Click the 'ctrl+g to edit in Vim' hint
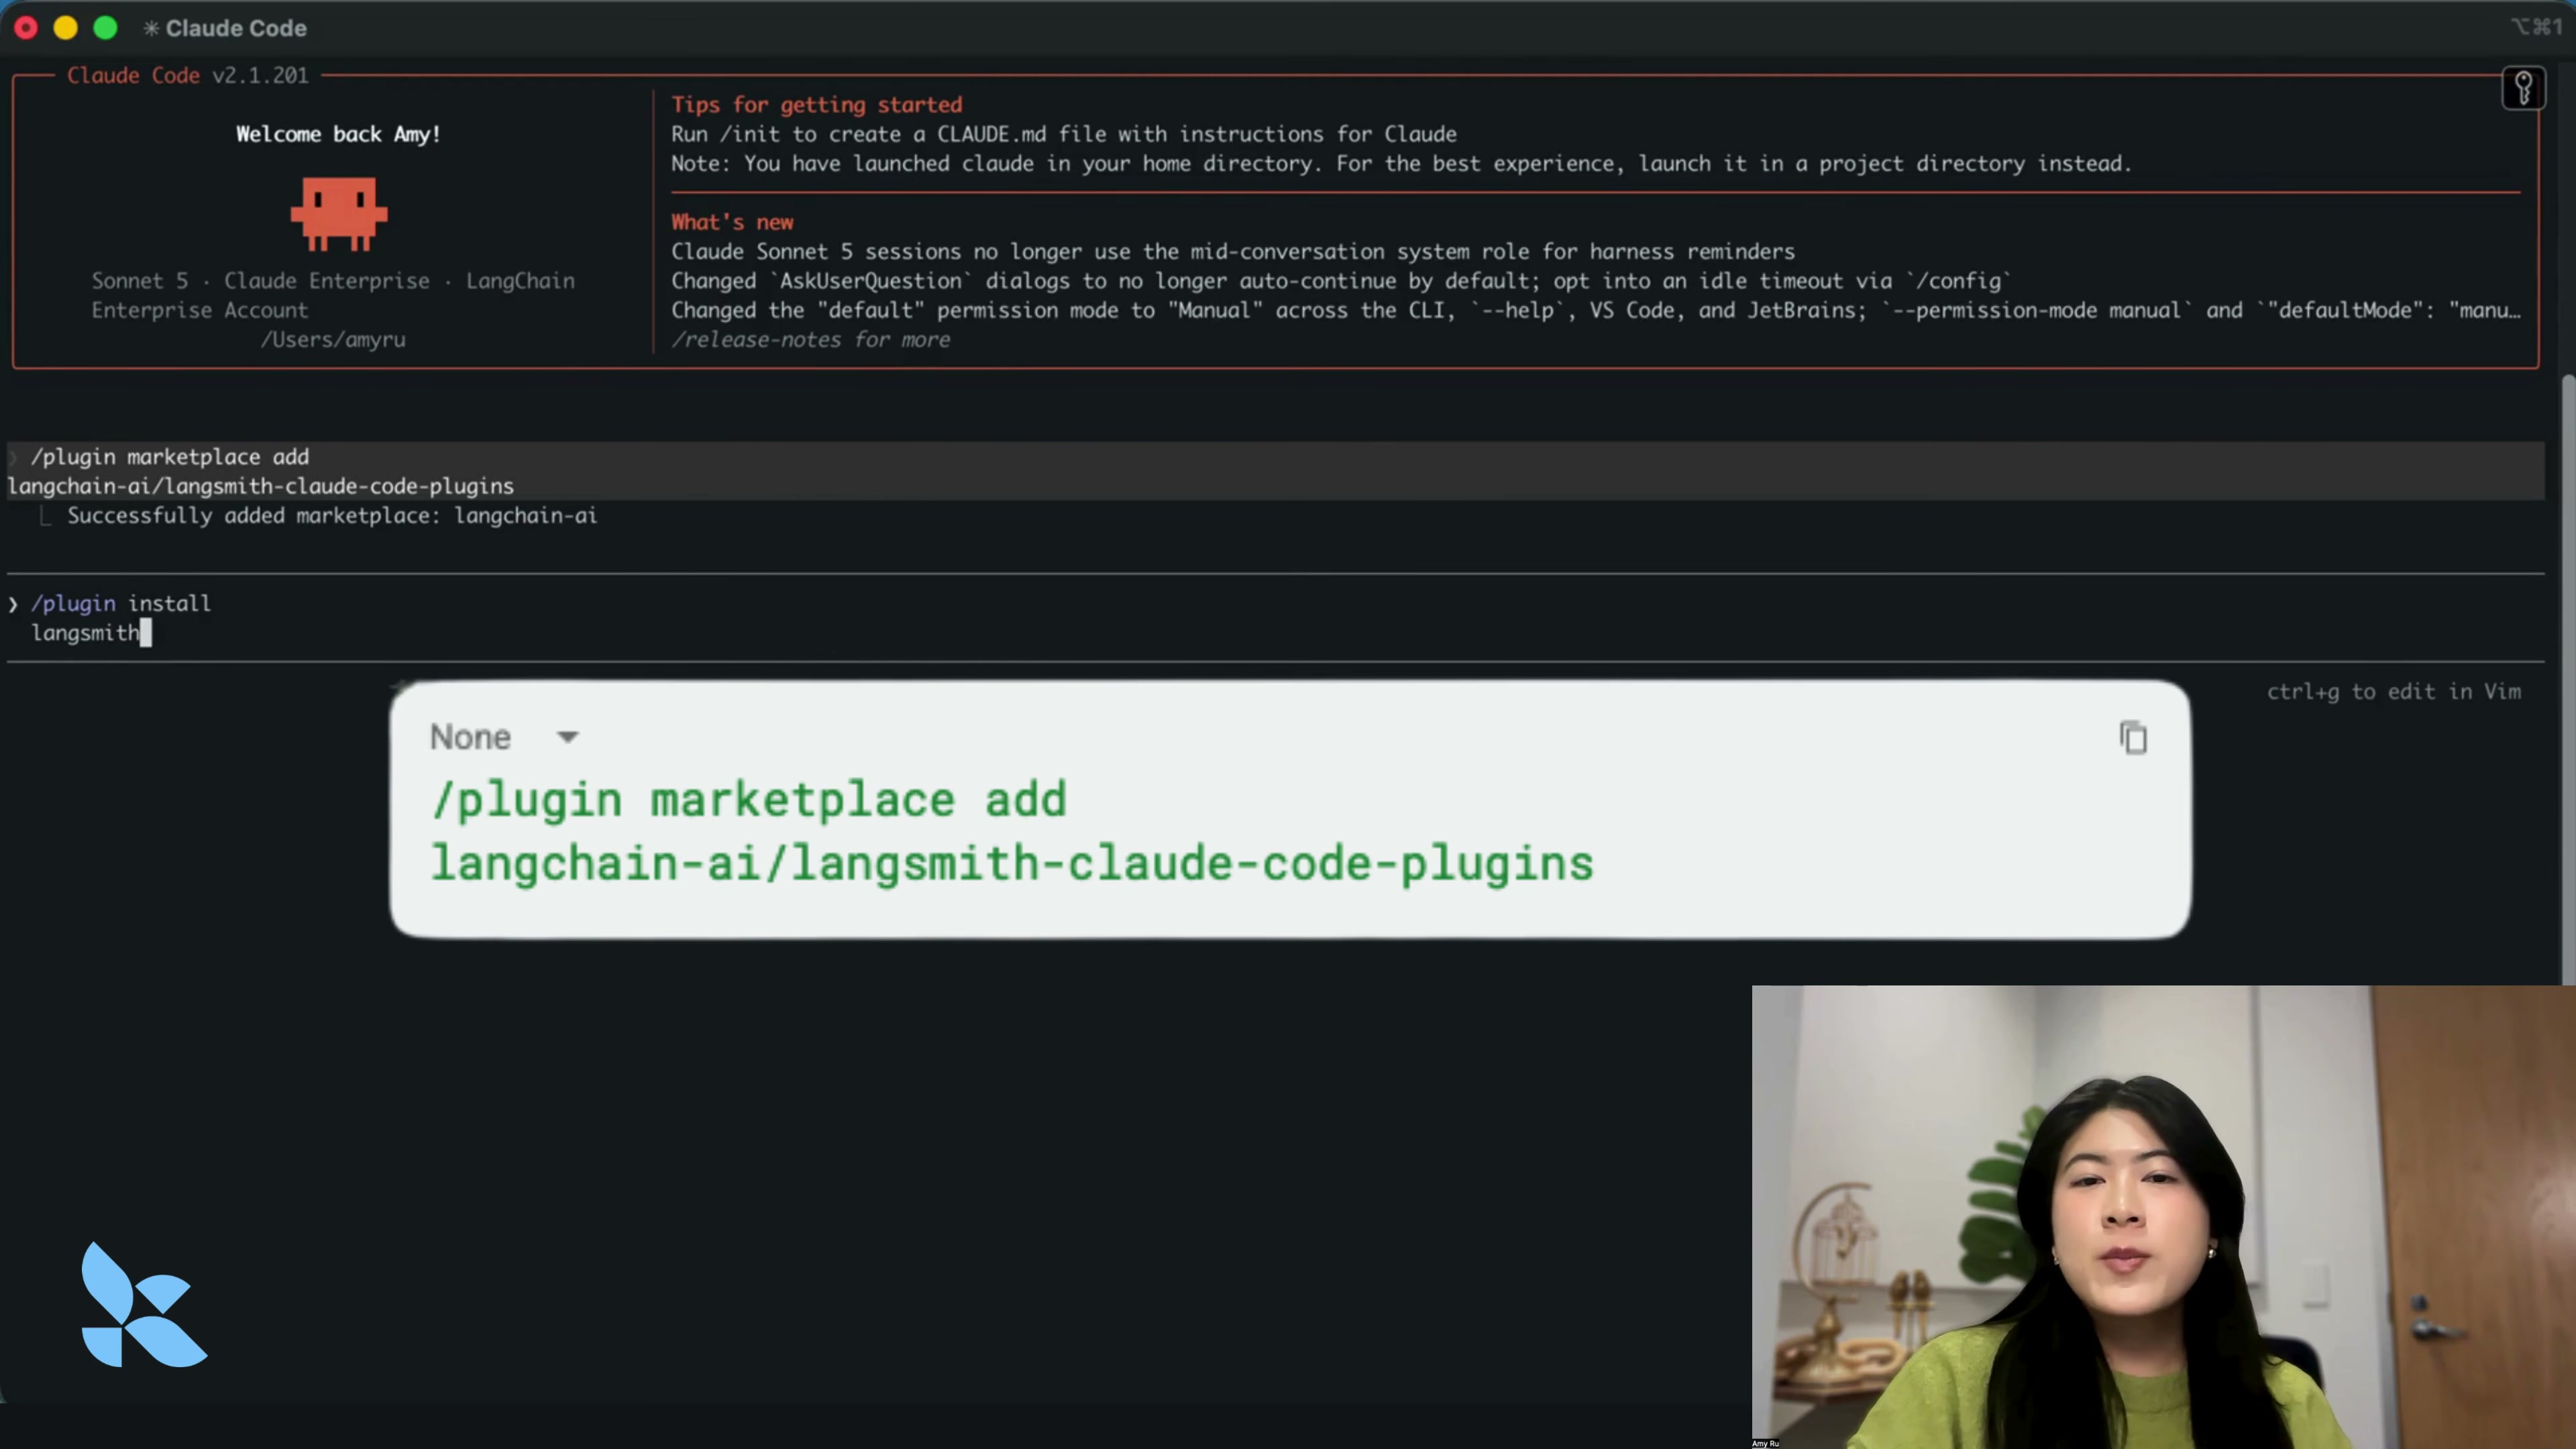 [2393, 691]
